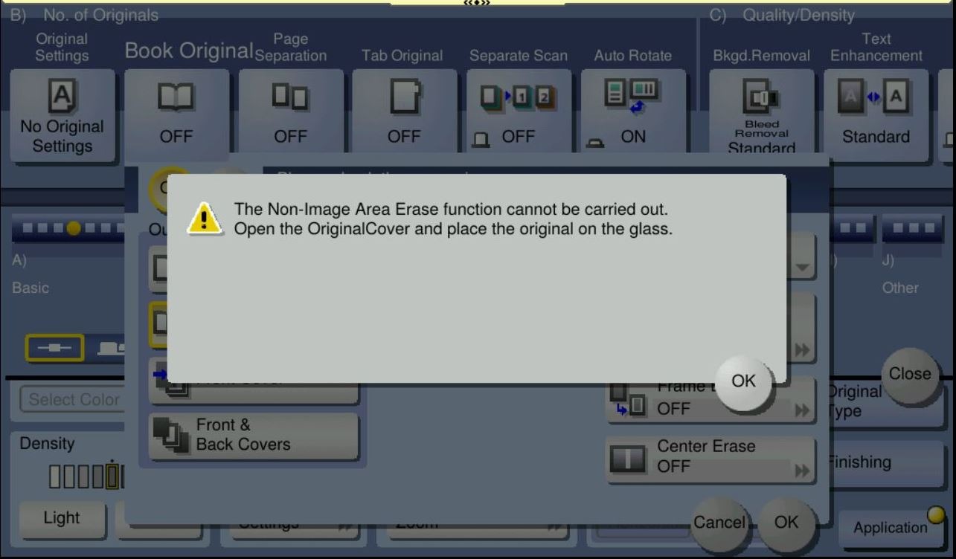Set density to Light
This screenshot has height=559, width=956.
pos(62,518)
